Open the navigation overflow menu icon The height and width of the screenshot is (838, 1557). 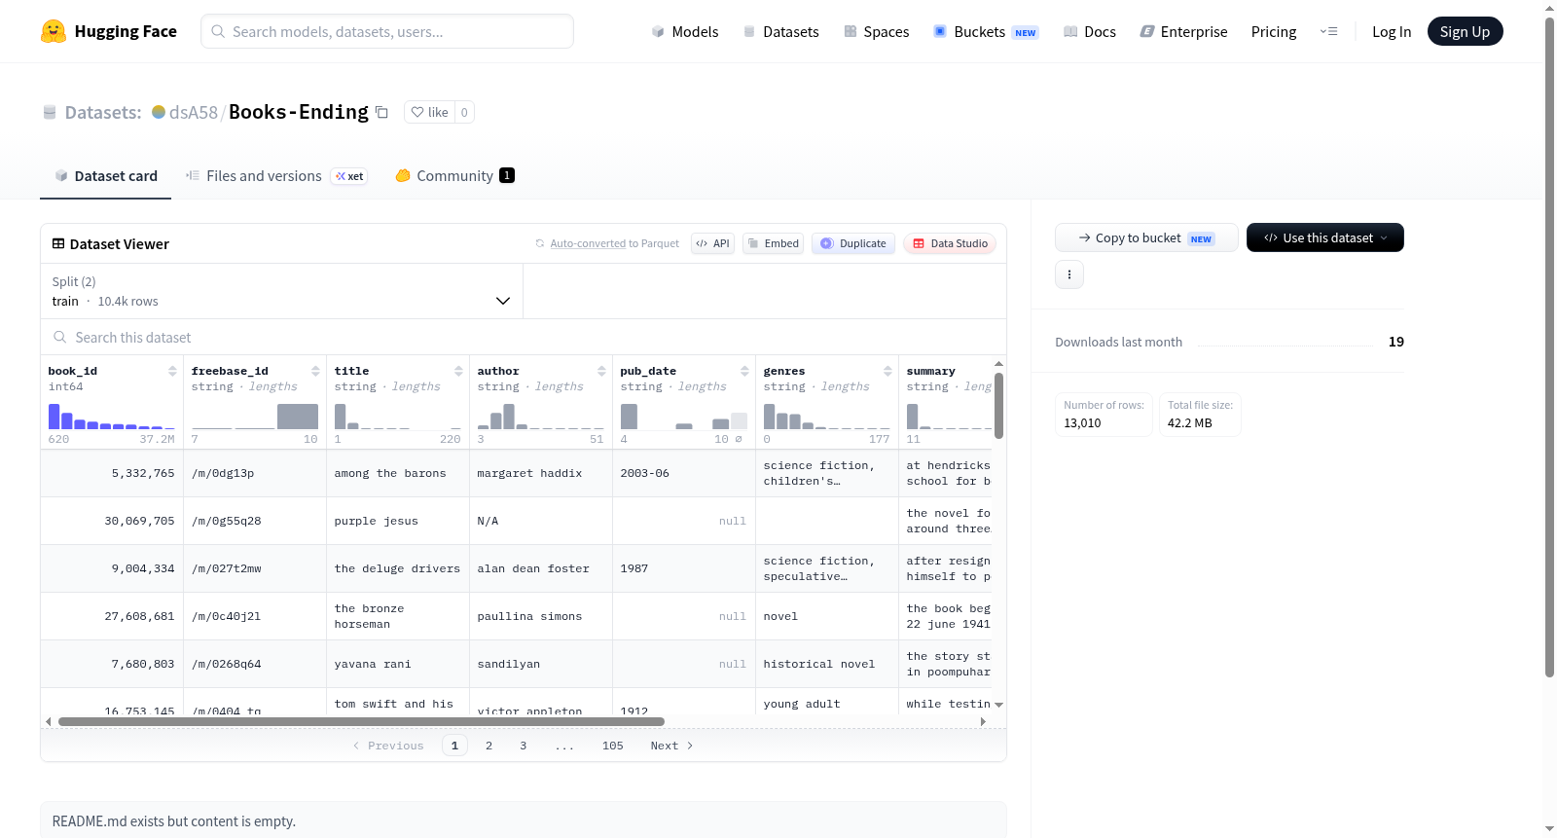click(1328, 31)
